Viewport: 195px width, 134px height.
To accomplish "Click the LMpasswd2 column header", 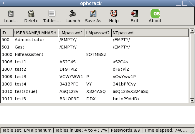I will coord(98,33).
